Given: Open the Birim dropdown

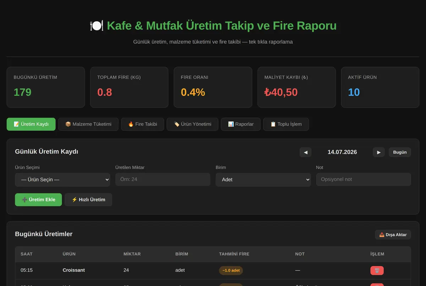Looking at the screenshot, I should 263,180.
